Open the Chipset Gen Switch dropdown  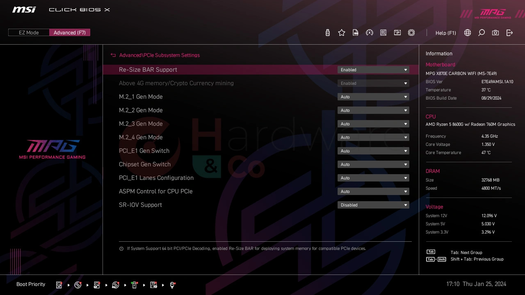pos(373,164)
